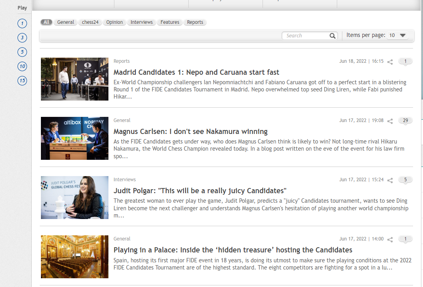Open 'I don't see Nakamura winning' headline
This screenshot has width=423, height=287.
[191, 132]
